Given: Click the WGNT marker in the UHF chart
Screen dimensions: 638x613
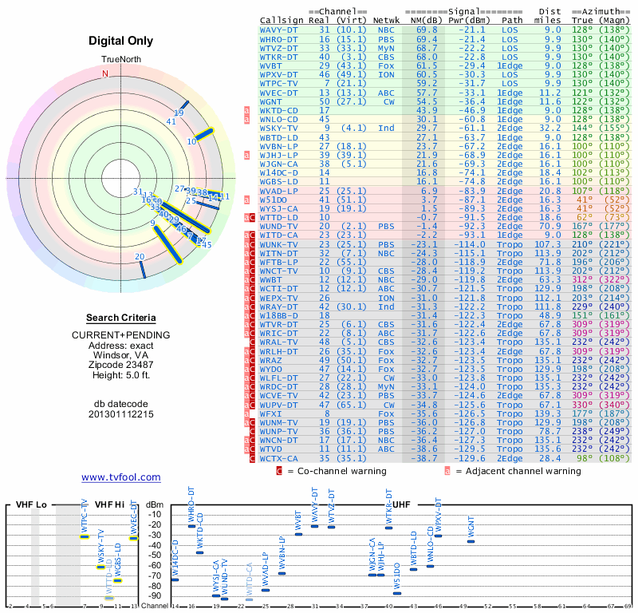Looking at the screenshot, I should 471,541.
